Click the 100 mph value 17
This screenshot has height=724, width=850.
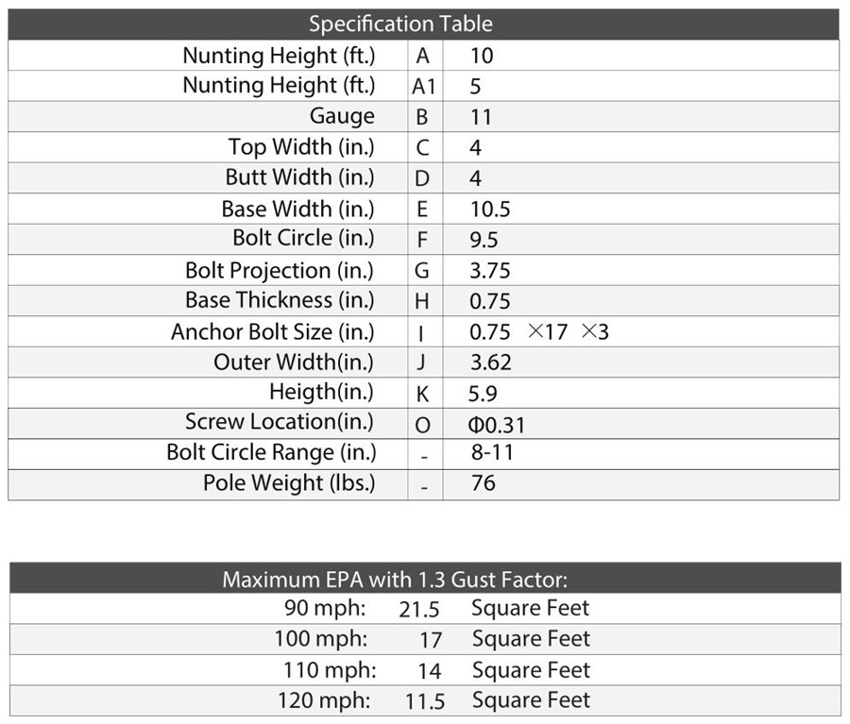coord(431,640)
